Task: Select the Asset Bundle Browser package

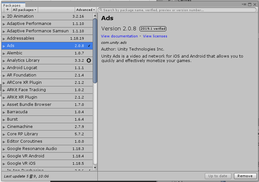Action: (x=47, y=105)
